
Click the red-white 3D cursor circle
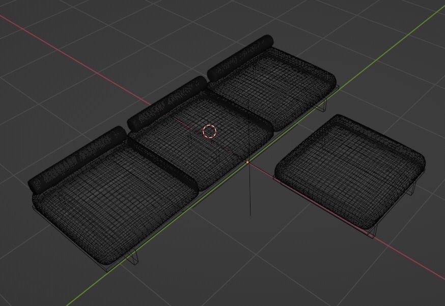click(x=210, y=132)
